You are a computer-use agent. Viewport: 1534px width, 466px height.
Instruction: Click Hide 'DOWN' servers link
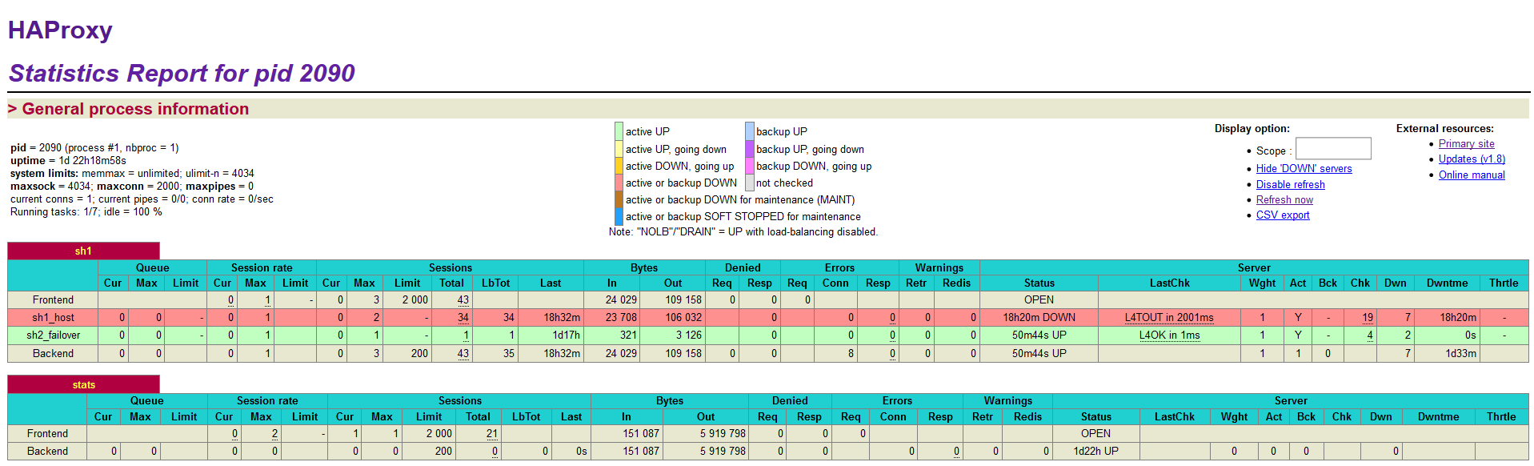pos(1304,168)
